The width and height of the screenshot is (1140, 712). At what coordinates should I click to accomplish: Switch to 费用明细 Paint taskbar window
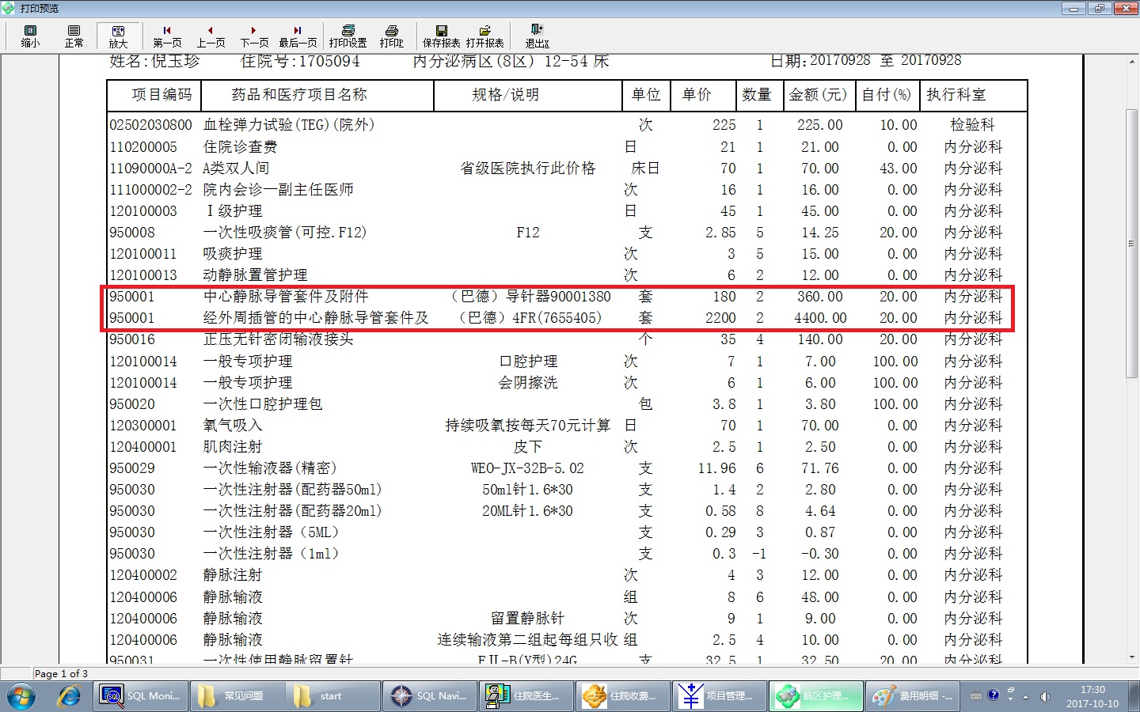914,696
